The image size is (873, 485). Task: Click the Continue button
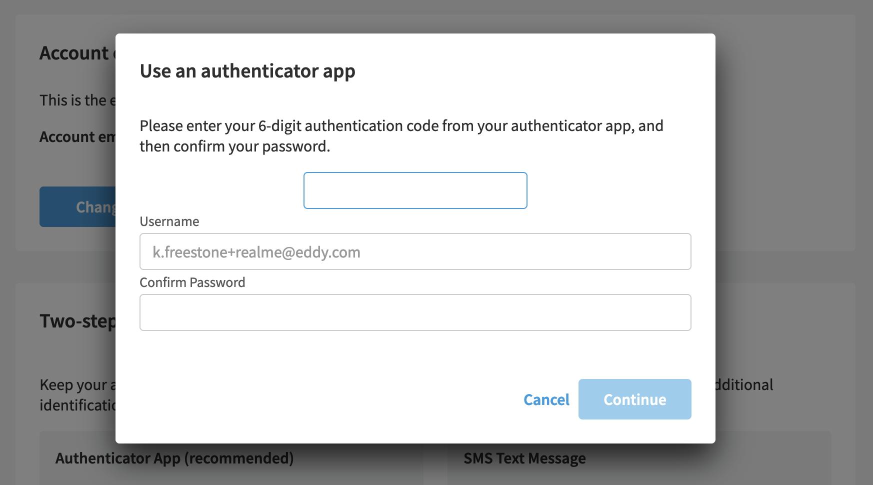pyautogui.click(x=634, y=399)
